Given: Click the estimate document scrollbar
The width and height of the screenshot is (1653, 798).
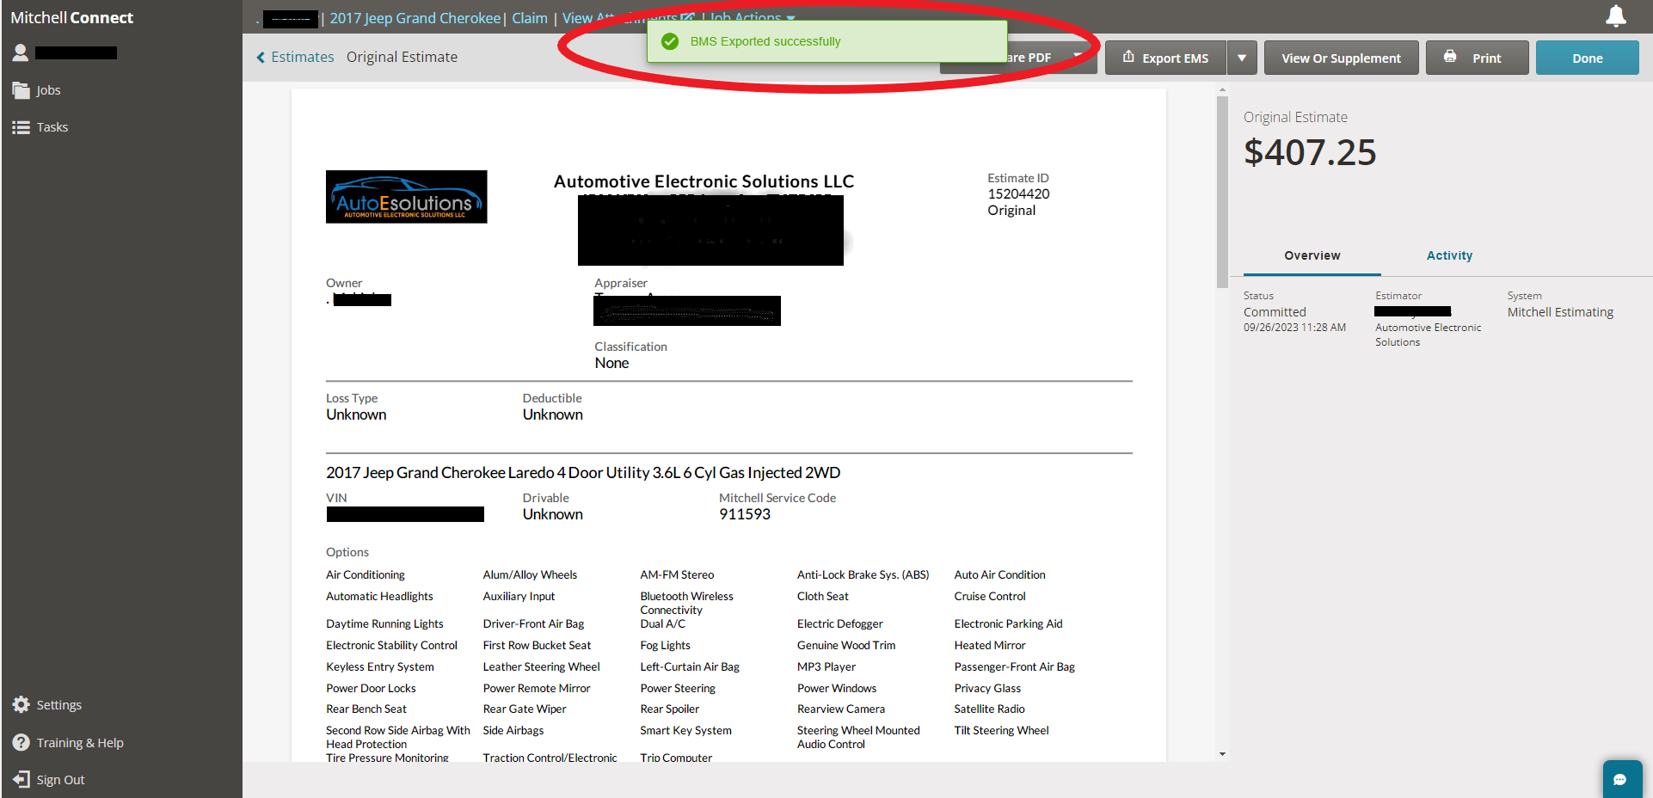Looking at the screenshot, I should (1222, 192).
